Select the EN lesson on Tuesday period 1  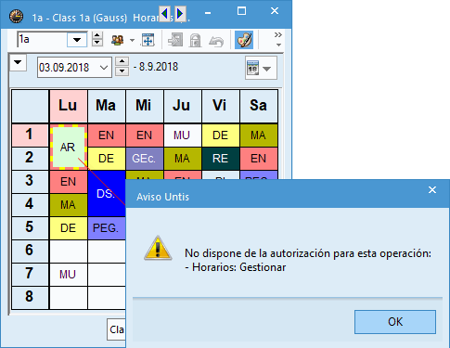(107, 135)
